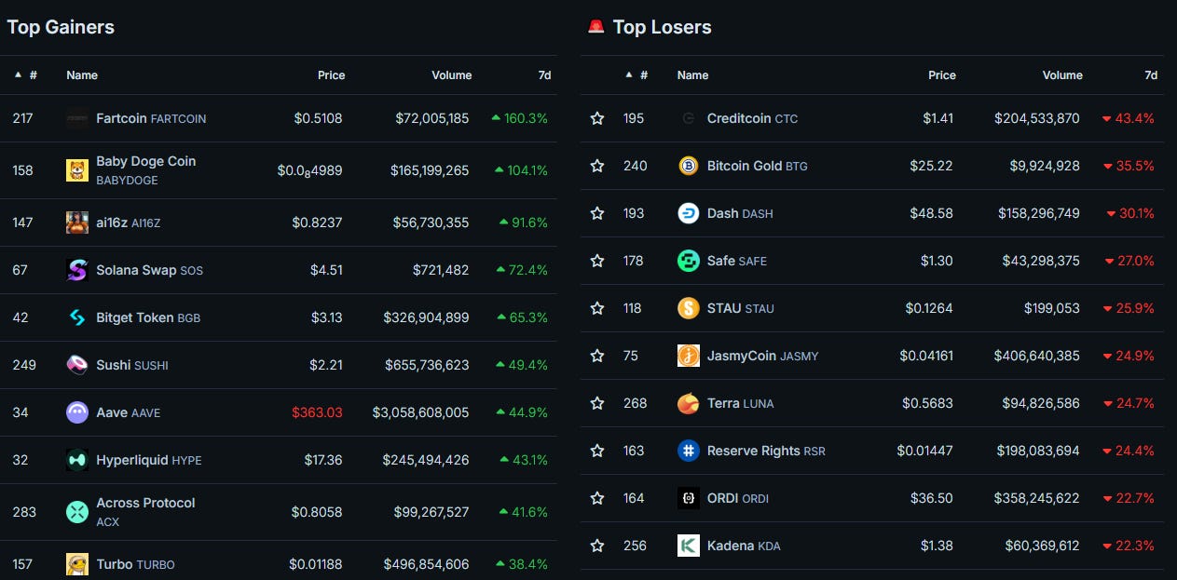Viewport: 1177px width, 580px height.
Task: Click the Bitget Token logo icon
Action: 77,317
